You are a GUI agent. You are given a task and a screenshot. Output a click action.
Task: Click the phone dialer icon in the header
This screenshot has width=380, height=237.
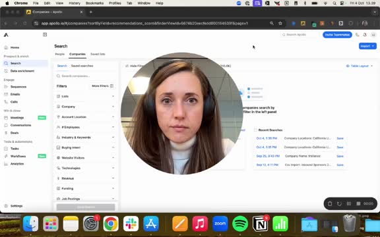click(x=357, y=35)
